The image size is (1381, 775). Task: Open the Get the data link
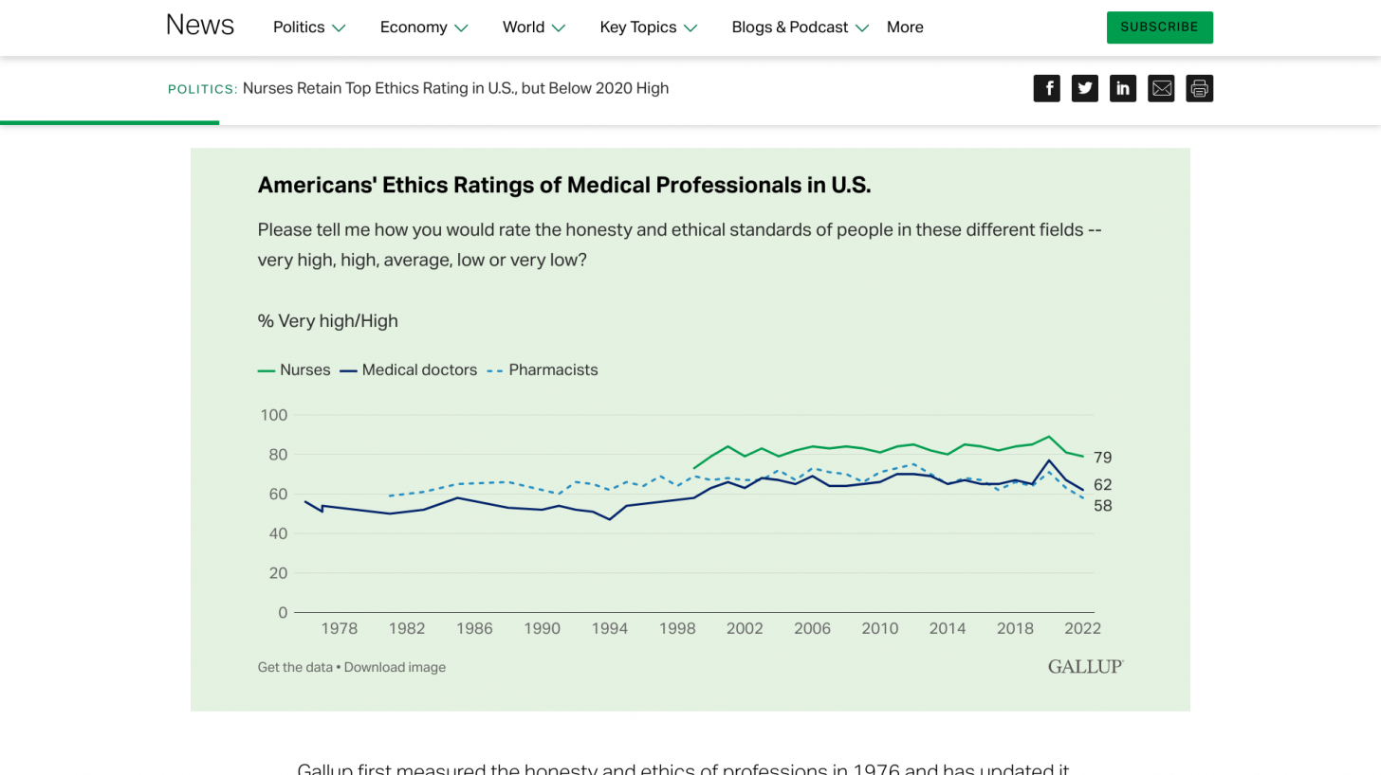pyautogui.click(x=295, y=667)
